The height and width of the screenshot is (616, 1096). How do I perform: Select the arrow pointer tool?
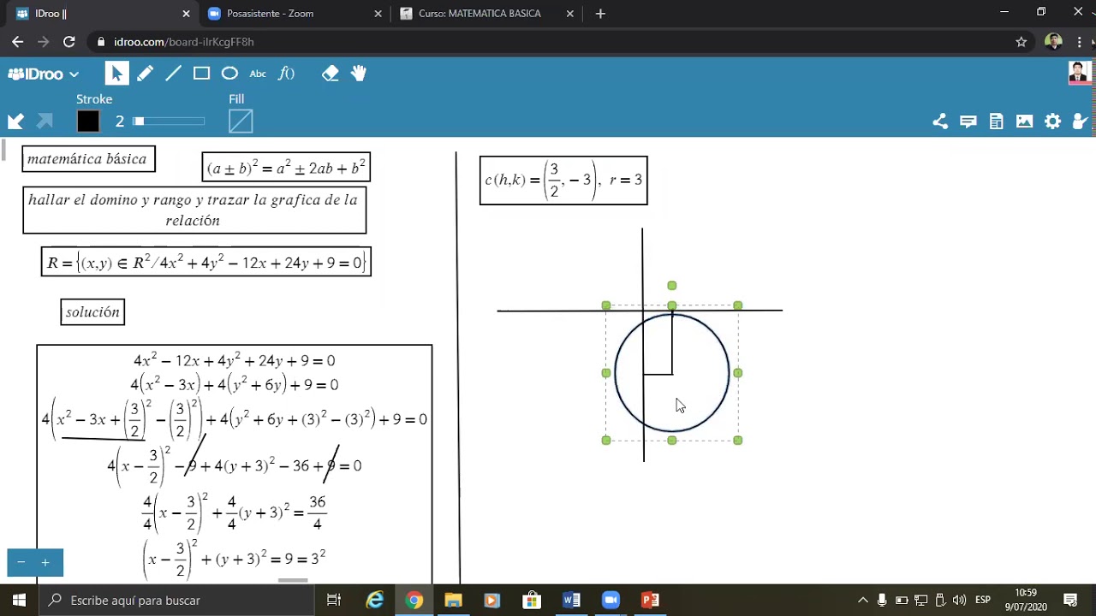117,74
